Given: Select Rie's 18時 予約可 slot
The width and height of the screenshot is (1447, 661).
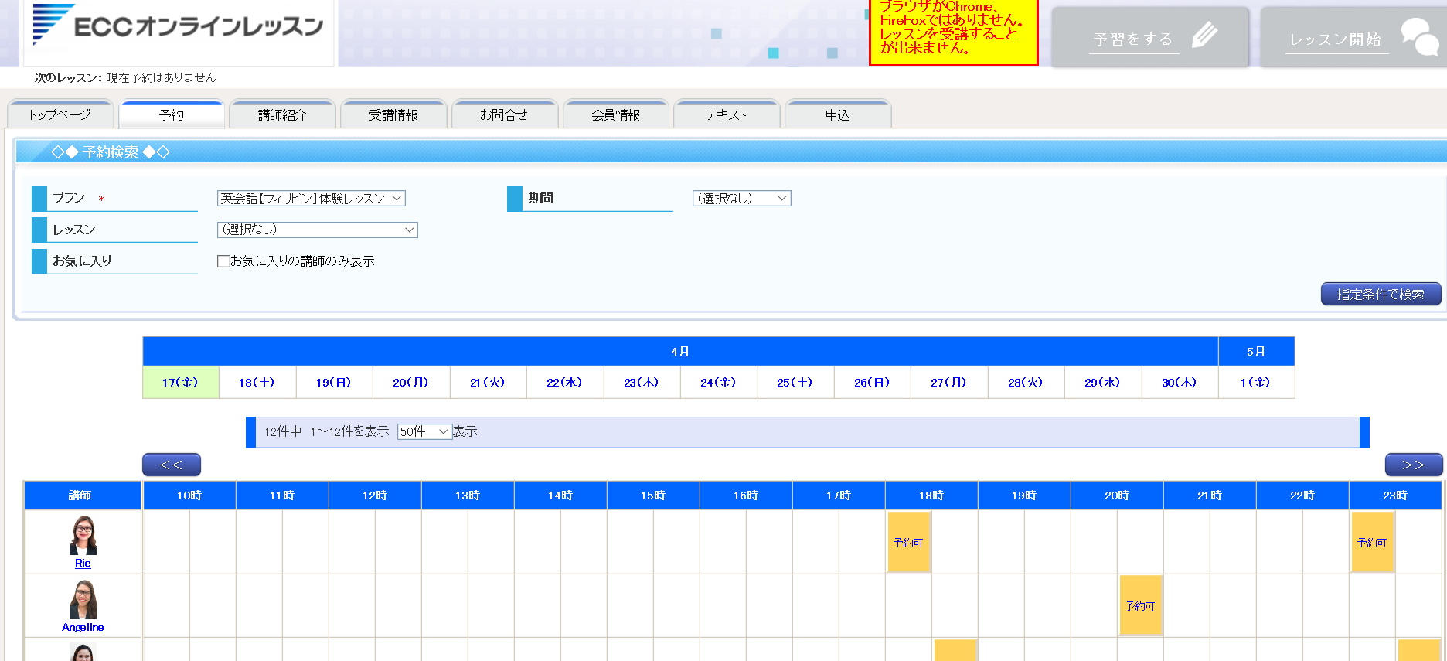Looking at the screenshot, I should 908,543.
